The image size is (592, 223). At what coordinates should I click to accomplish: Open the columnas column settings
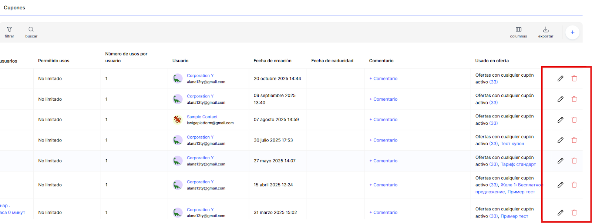(518, 30)
